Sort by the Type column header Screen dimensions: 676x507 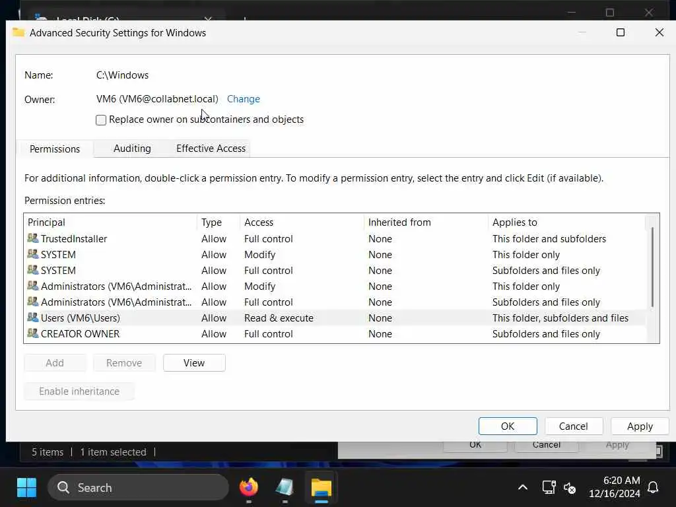[x=219, y=222]
